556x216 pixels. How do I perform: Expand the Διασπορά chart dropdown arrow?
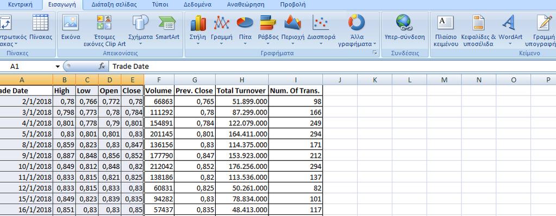point(321,44)
